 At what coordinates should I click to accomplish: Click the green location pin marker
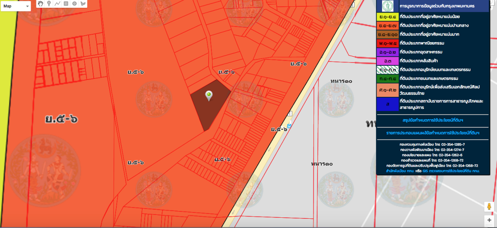click(209, 96)
